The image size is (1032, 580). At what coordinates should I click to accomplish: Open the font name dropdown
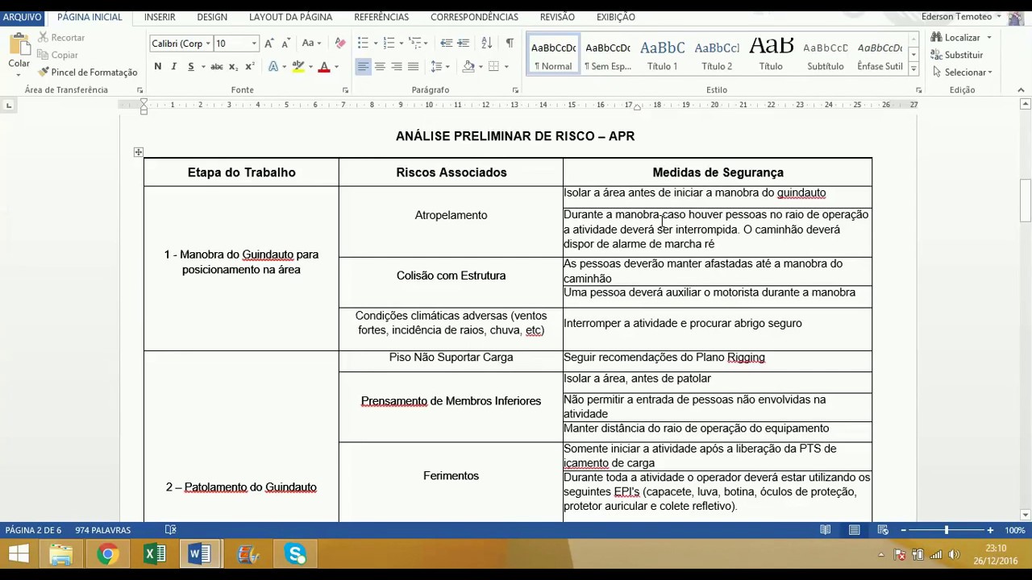tap(208, 43)
